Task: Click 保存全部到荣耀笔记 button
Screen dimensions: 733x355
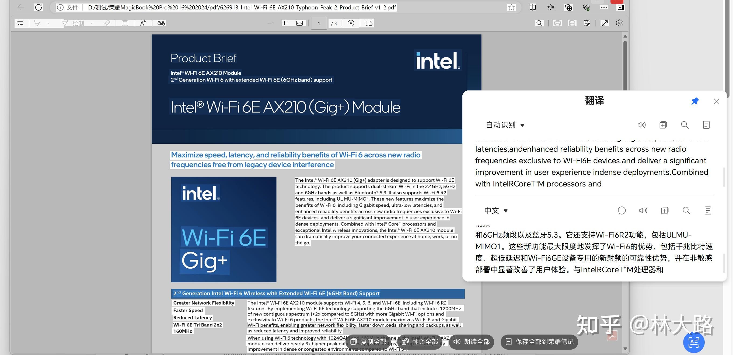Action: [539, 342]
